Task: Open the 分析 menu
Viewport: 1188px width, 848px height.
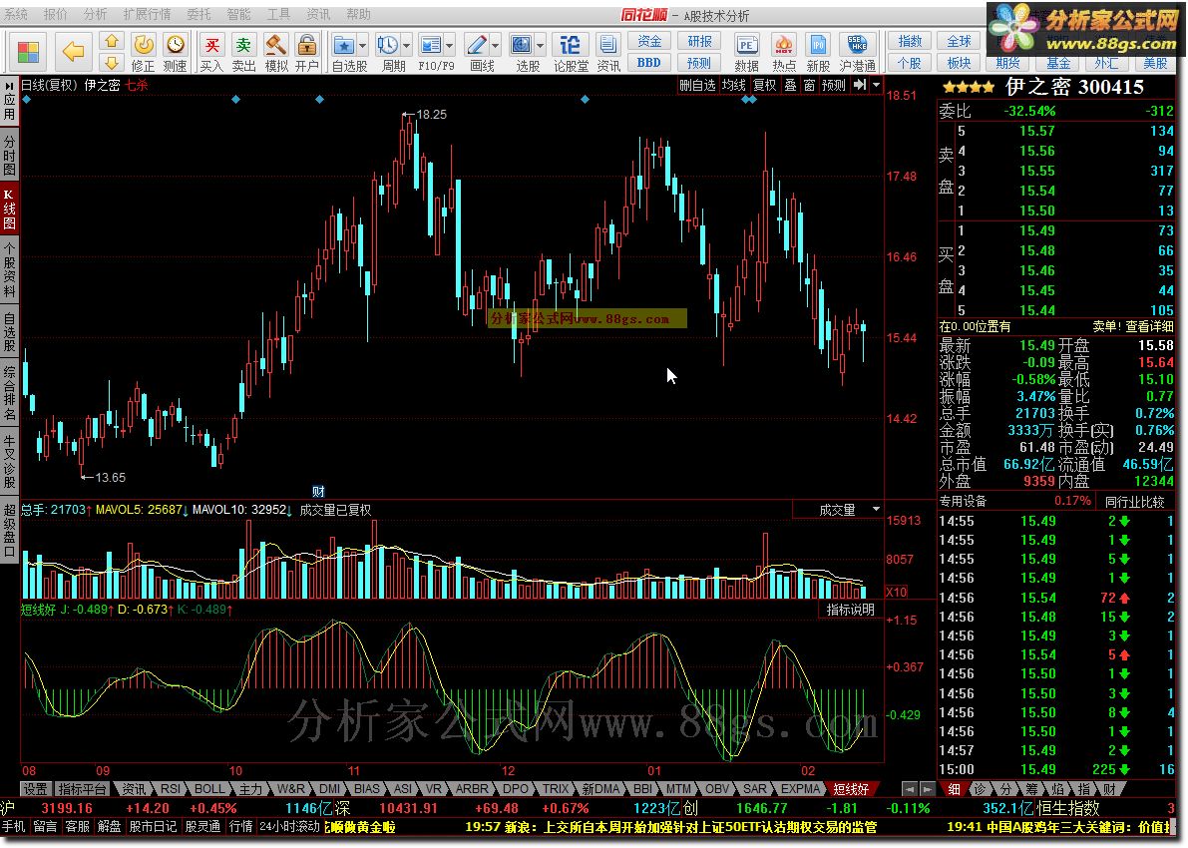Action: pos(96,14)
